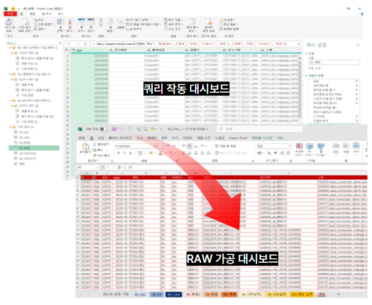This screenshot has width=372, height=305.
Task: Open the Excel Name Box dropdown
Action: click(x=97, y=167)
